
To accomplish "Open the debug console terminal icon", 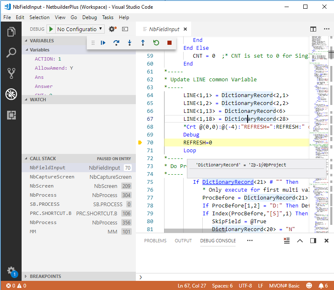I will click(125, 29).
